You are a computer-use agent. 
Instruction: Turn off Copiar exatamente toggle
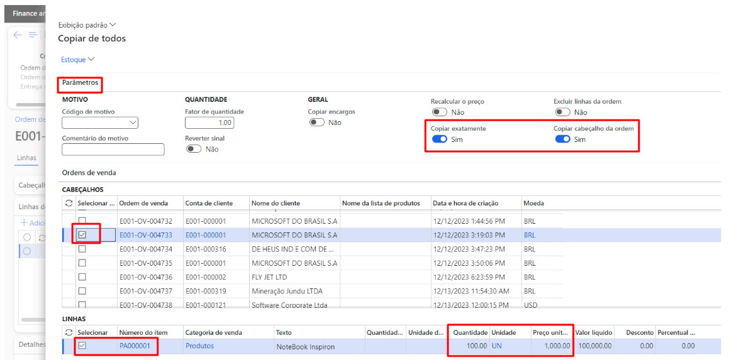coord(439,139)
